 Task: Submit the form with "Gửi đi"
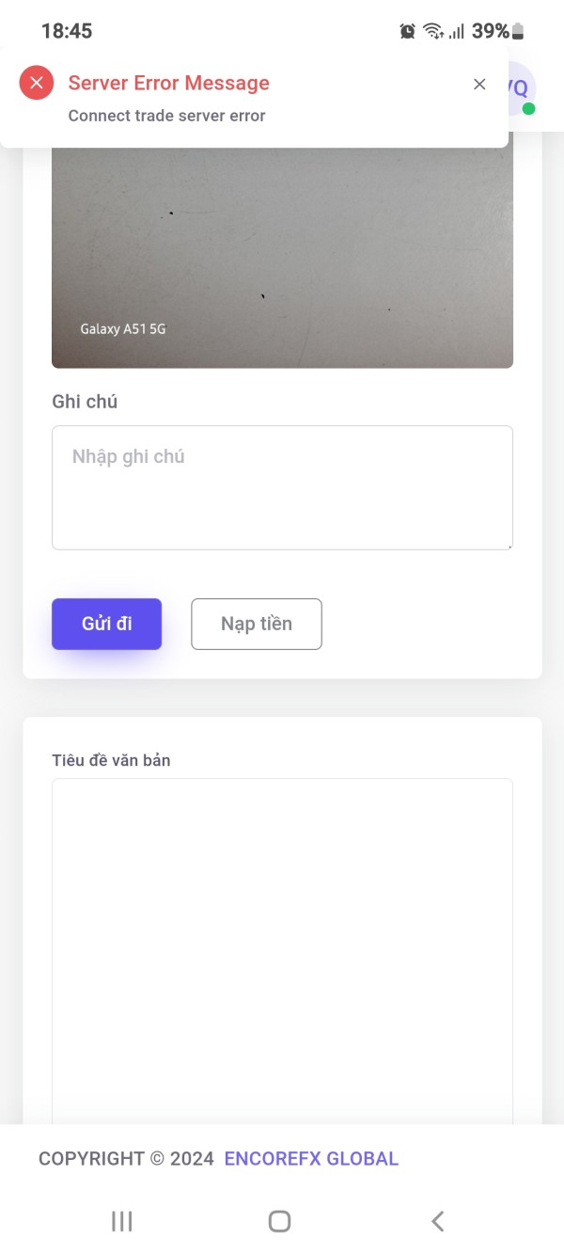tap(106, 624)
